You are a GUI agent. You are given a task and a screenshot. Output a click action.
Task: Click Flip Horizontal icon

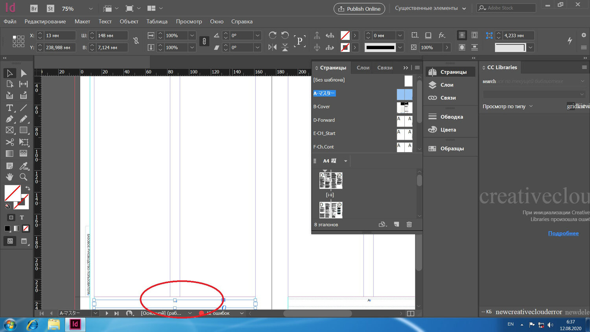(272, 47)
